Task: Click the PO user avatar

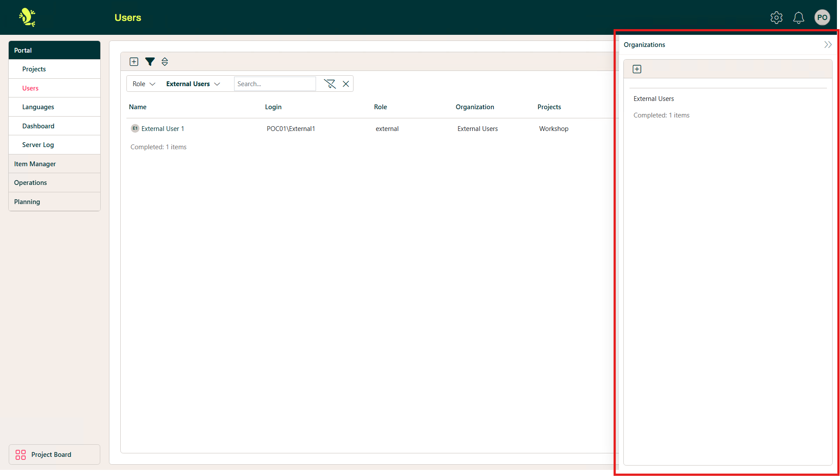Action: click(x=822, y=17)
